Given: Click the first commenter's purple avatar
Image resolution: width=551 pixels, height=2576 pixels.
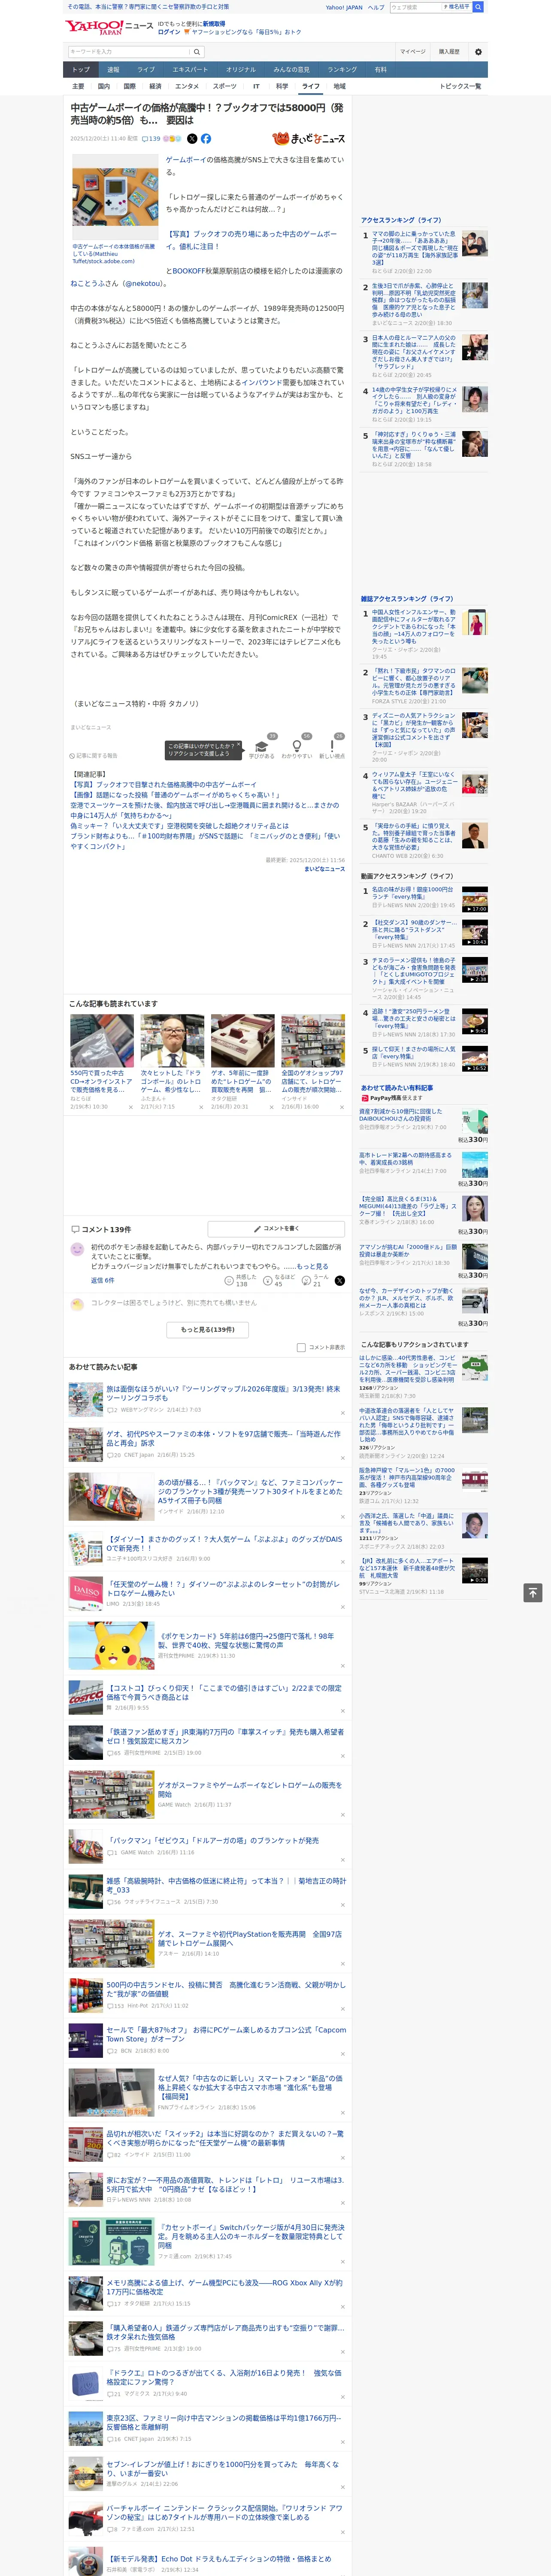Looking at the screenshot, I should (x=77, y=1249).
